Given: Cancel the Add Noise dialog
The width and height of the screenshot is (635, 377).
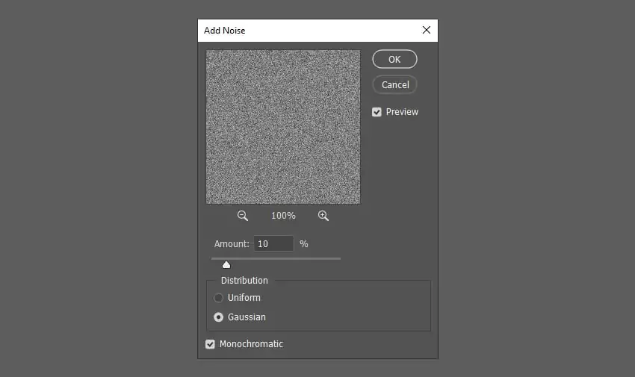Looking at the screenshot, I should [x=394, y=84].
